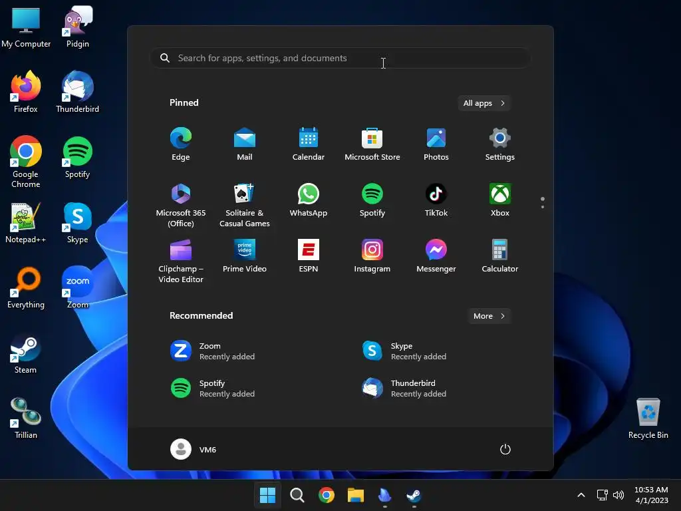The image size is (681, 511).
Task: Open Chrome from the taskbar
Action: click(x=326, y=495)
